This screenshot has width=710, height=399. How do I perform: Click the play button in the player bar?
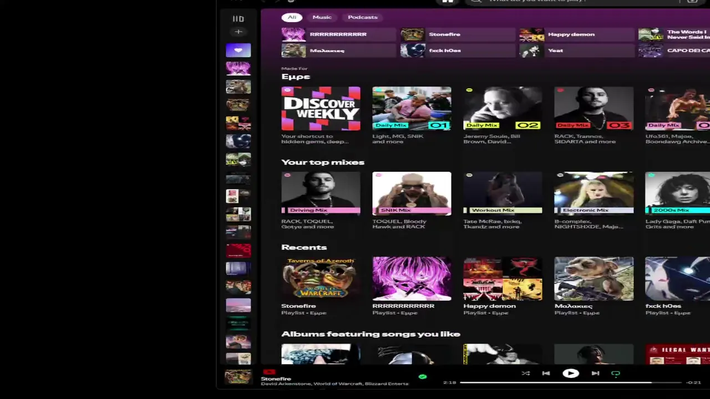570,374
